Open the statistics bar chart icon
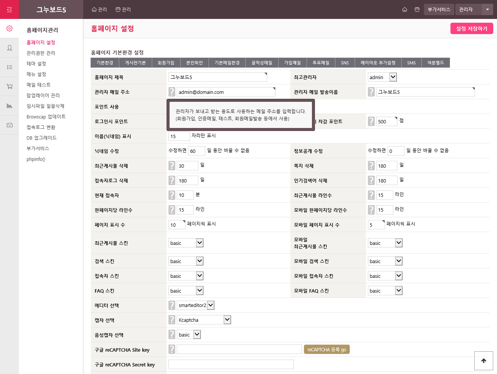The height and width of the screenshot is (374, 497). click(9, 106)
